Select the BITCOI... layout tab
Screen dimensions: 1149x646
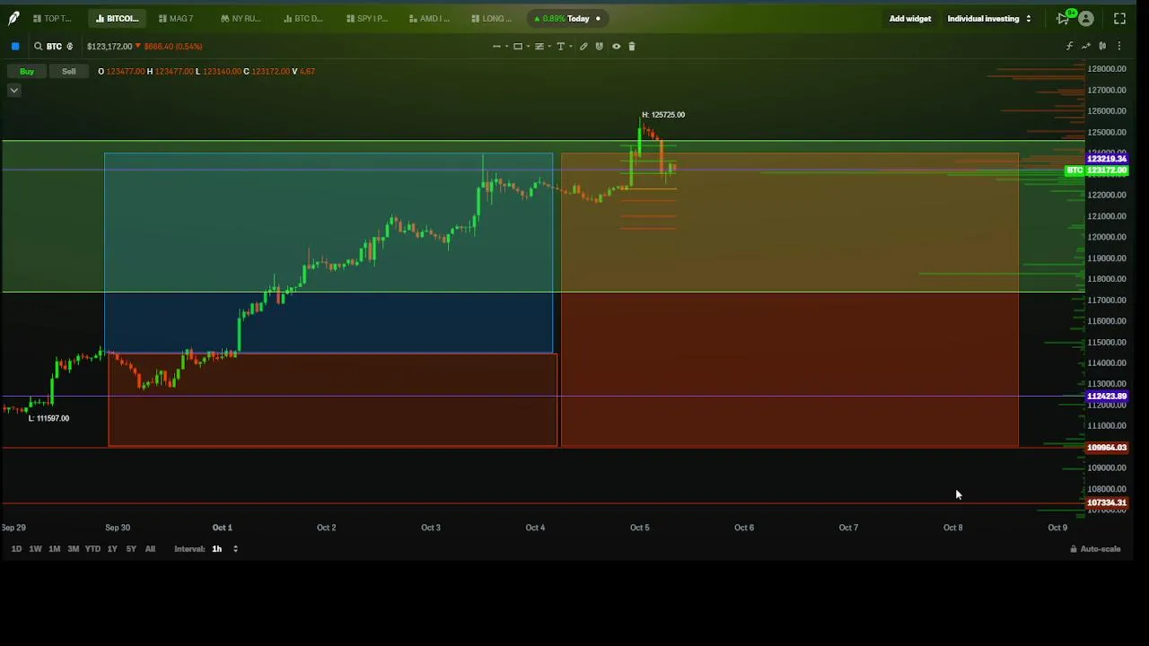117,18
